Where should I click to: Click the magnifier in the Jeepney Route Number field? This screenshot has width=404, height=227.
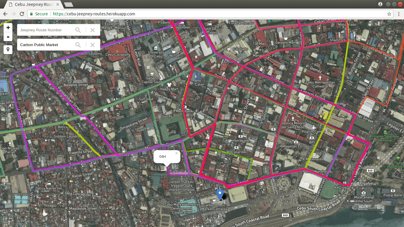click(x=78, y=30)
